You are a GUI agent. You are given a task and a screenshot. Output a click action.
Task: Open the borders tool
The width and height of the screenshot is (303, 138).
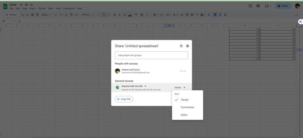pos(142,15)
